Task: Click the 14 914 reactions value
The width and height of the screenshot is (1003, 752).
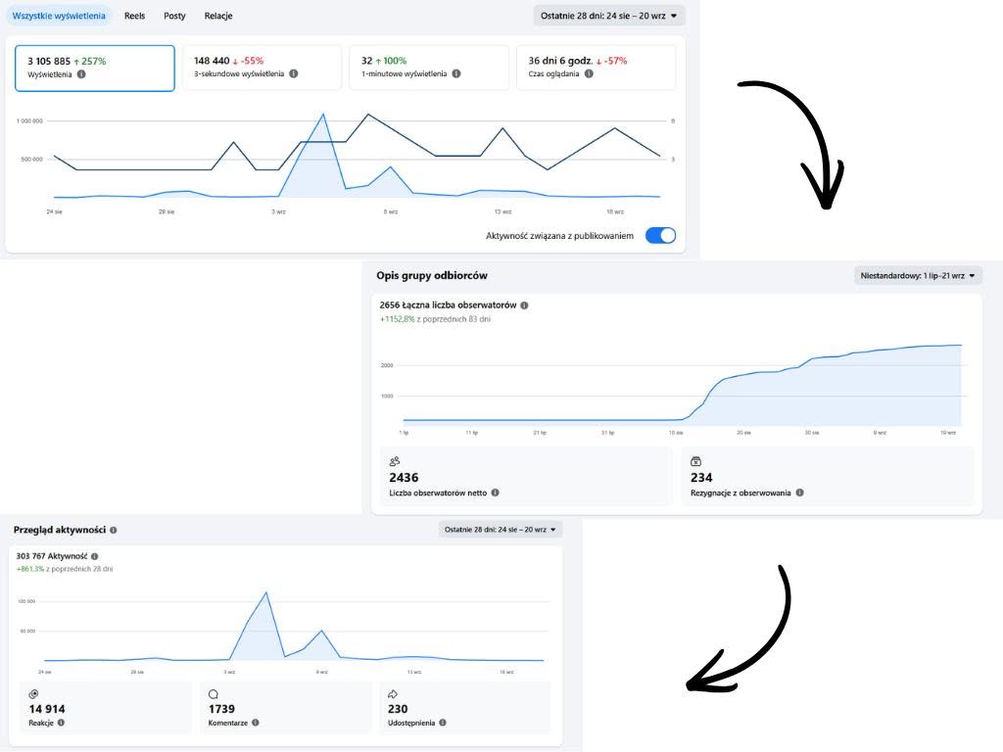Action: click(x=47, y=709)
